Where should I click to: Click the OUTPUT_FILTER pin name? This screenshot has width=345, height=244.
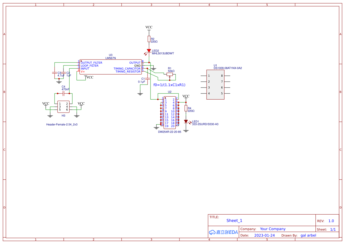tap(91, 62)
